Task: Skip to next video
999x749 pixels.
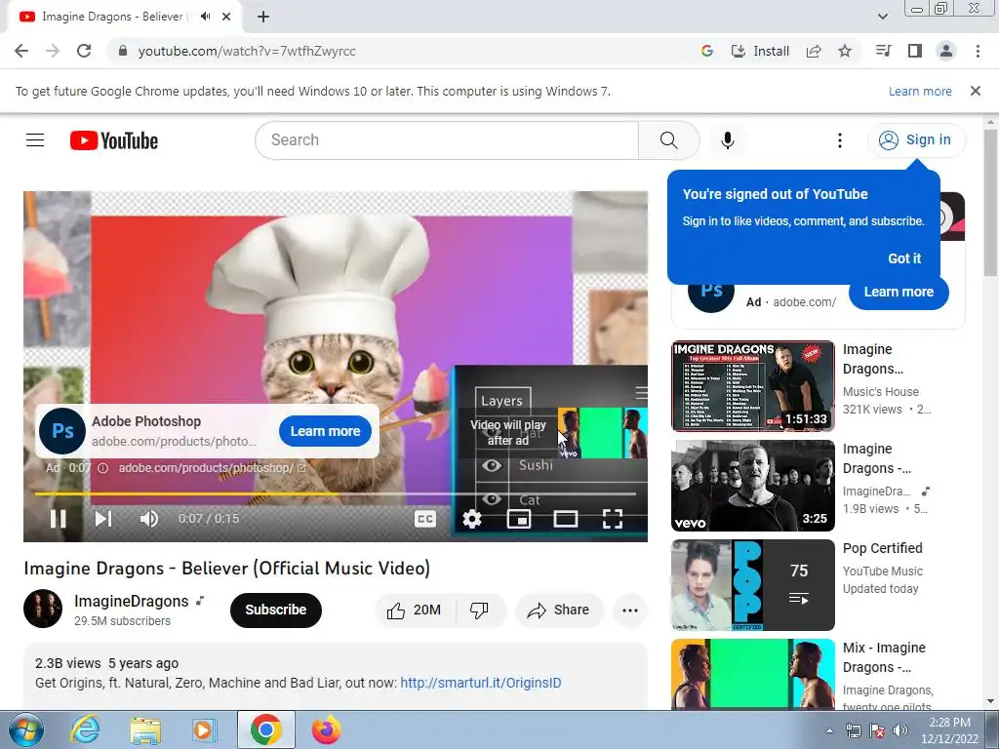Action: click(x=103, y=519)
